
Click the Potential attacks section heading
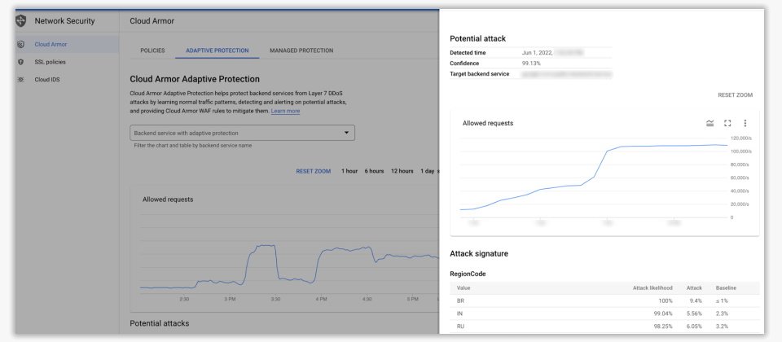[x=159, y=323]
